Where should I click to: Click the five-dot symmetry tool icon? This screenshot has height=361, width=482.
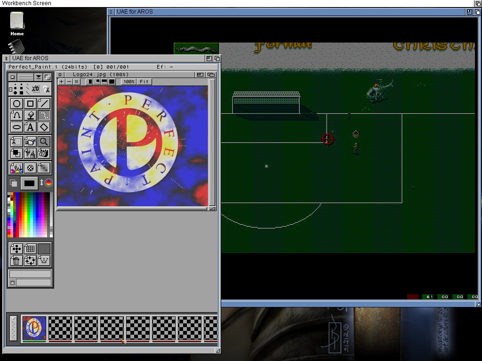click(x=16, y=249)
